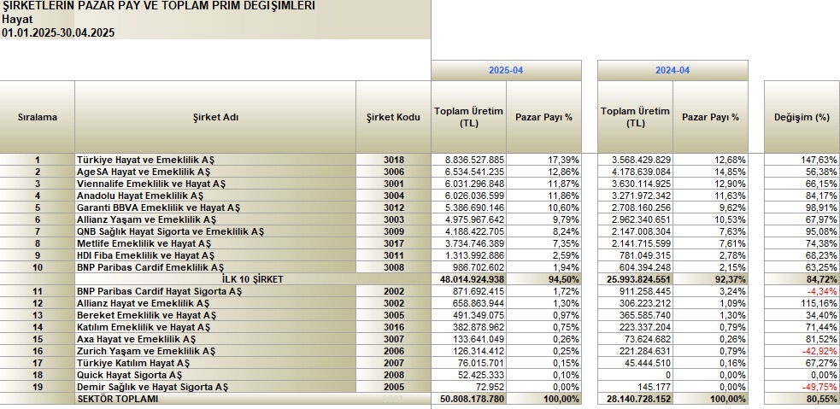Select 2024 production value 3.568.429.829
840x409 pixels.
click(x=636, y=160)
